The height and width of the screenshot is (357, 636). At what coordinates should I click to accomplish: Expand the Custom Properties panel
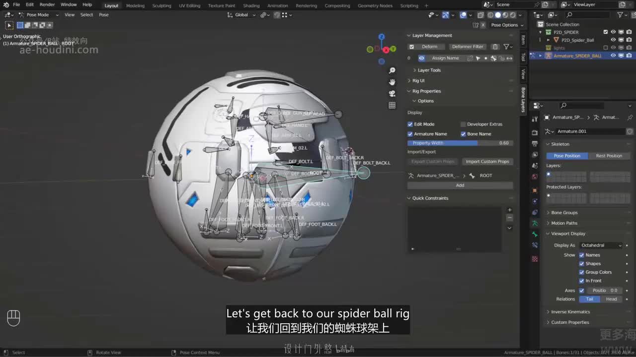[570, 322]
